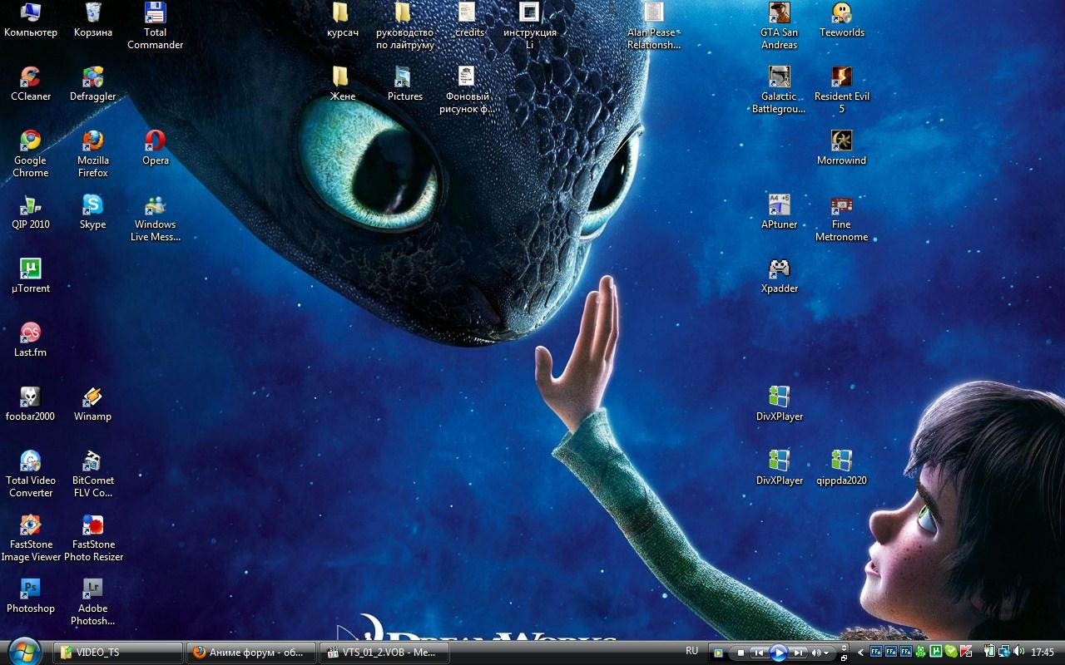Open the RU language selector

point(691,652)
